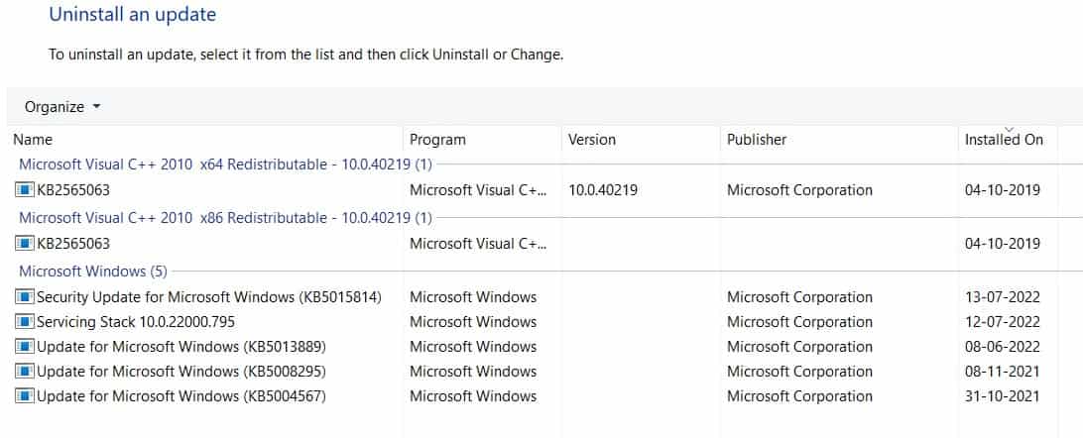Collapse the Microsoft Windows (5) group
The image size is (1083, 438).
point(93,271)
